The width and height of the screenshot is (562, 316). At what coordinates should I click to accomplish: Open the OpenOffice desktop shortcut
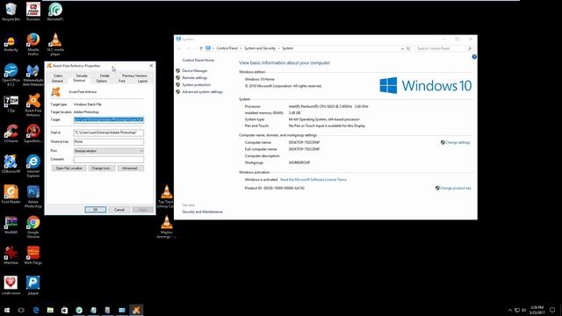[11, 75]
